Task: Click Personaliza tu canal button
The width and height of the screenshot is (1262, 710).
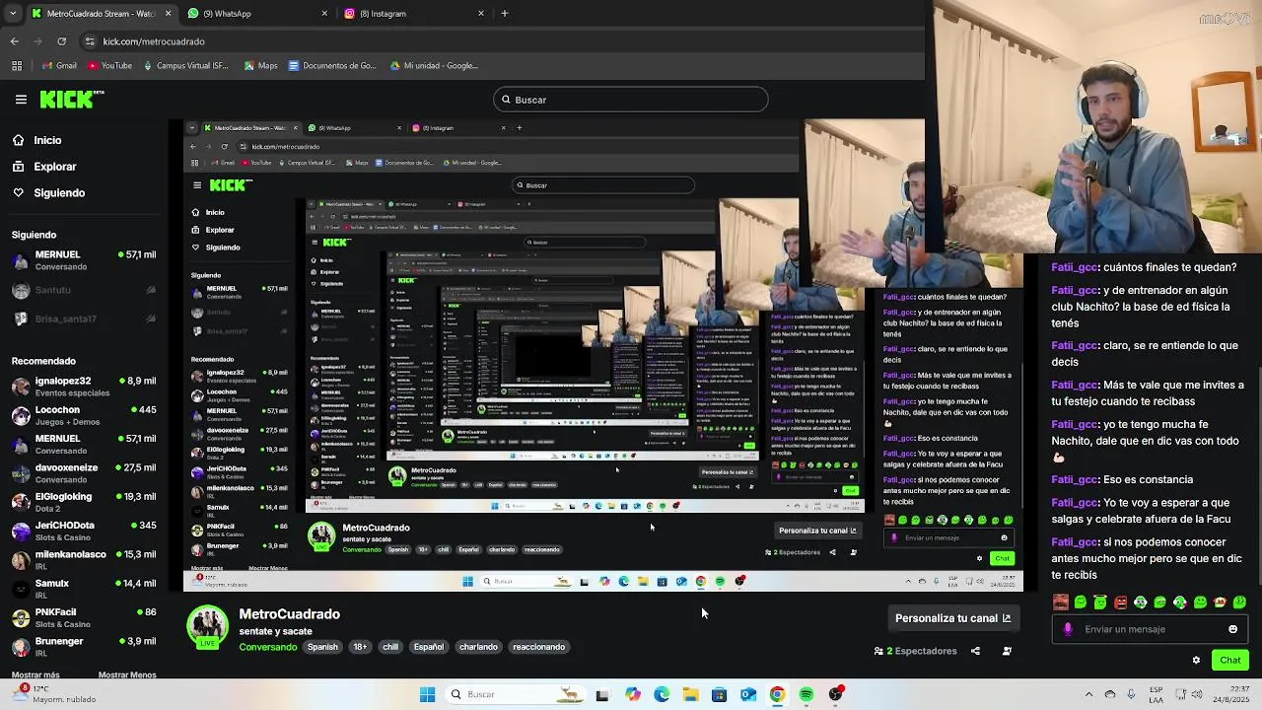Action: 952,618
